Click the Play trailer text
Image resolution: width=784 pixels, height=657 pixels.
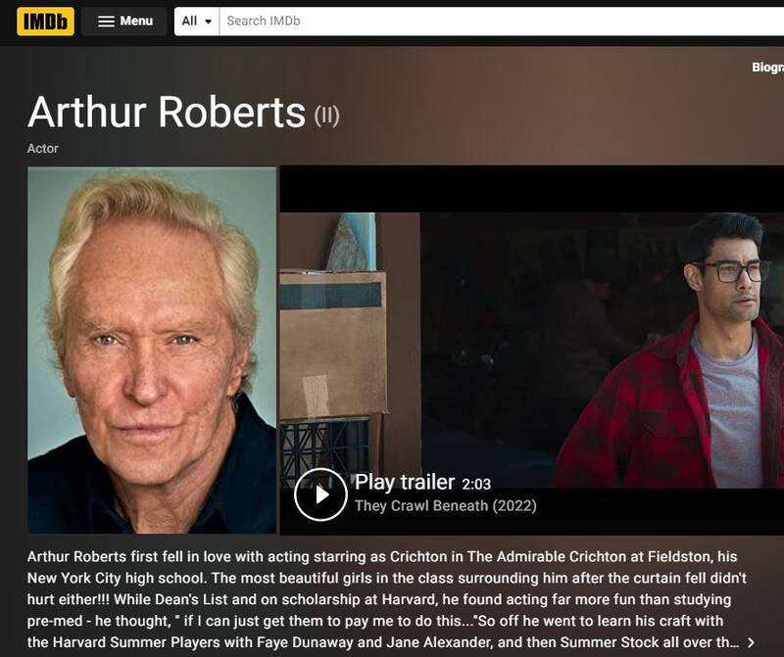pos(404,482)
